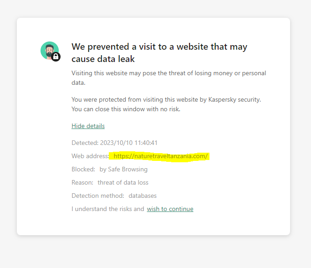Click the bearded man avatar icon
The width and height of the screenshot is (311, 268).
(x=49, y=50)
